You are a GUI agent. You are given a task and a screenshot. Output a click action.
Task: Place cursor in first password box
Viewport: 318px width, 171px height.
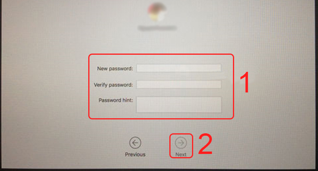[x=179, y=68]
